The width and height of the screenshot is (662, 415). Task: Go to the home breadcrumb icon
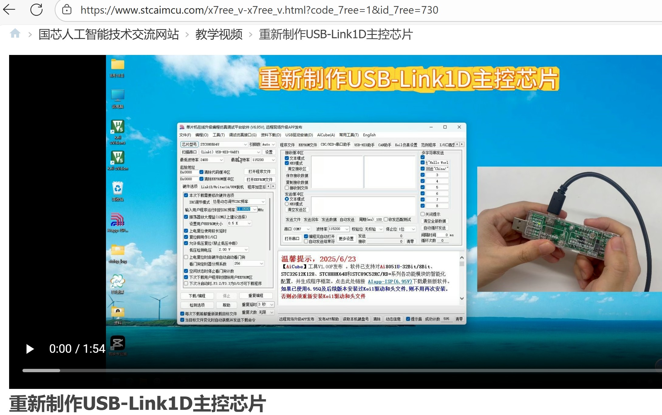(15, 33)
